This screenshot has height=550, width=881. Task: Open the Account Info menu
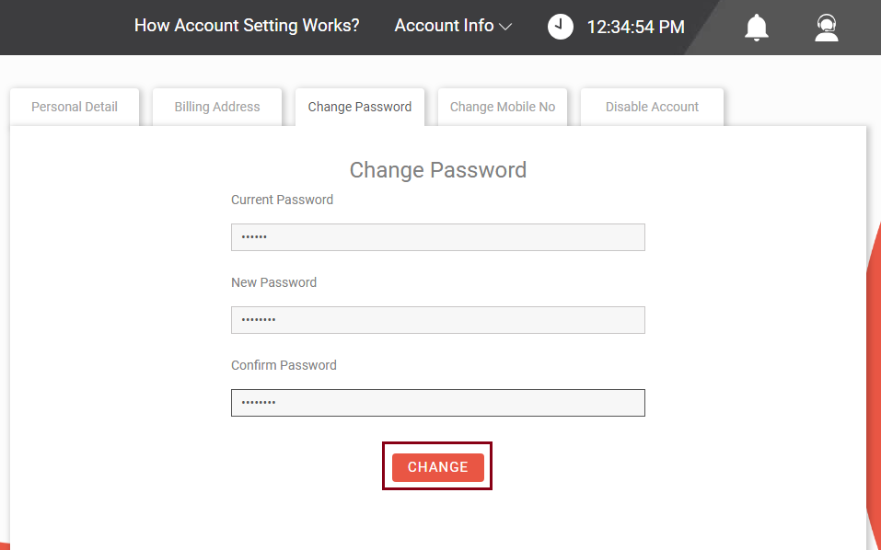tap(453, 26)
